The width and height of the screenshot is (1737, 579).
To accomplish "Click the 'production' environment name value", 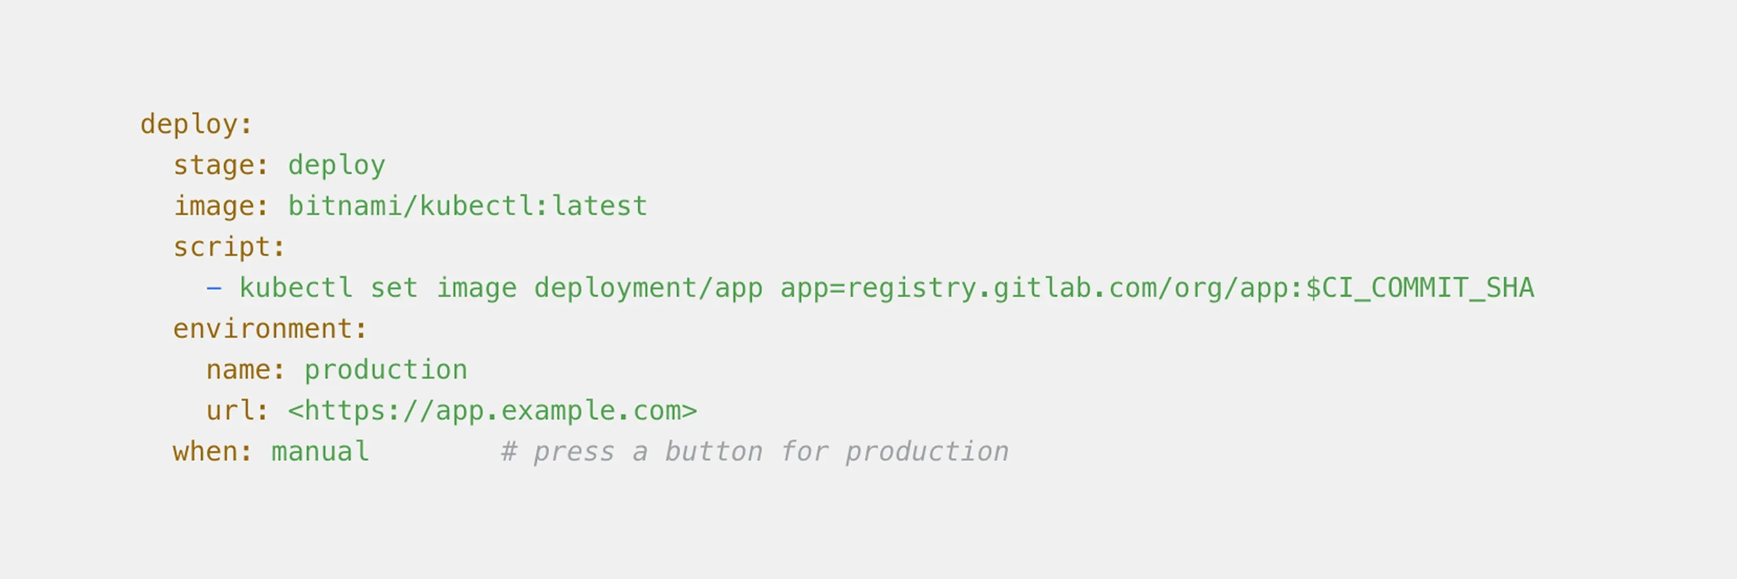I will (x=385, y=370).
